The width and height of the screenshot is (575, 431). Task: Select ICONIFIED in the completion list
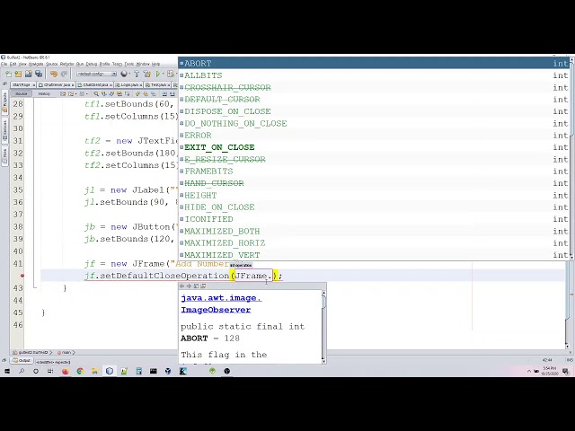pos(374,219)
